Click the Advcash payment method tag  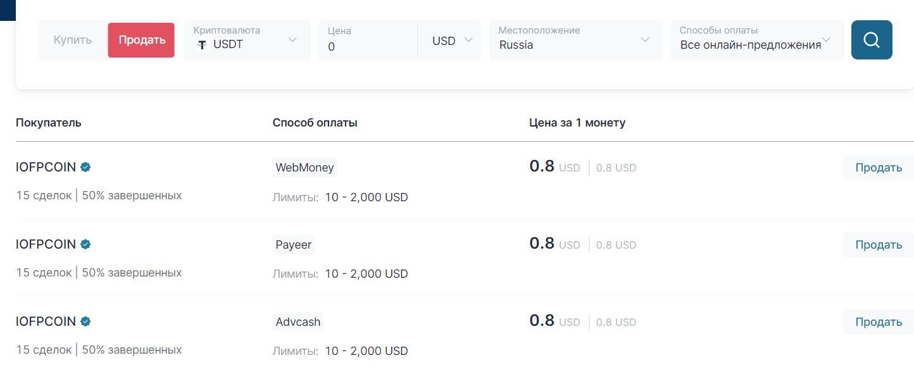pos(297,322)
